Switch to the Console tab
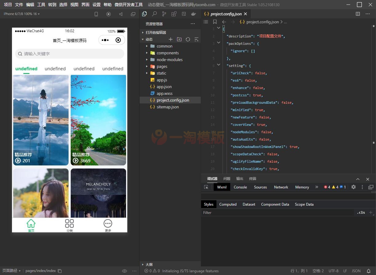 [240, 187]
